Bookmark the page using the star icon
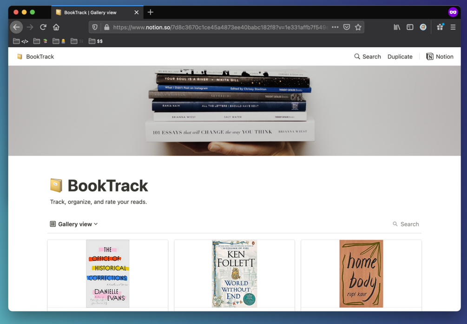467x324 pixels. point(358,27)
